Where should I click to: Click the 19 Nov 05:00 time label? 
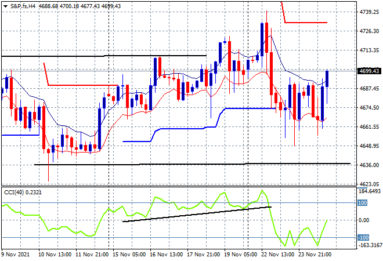pyautogui.click(x=241, y=255)
